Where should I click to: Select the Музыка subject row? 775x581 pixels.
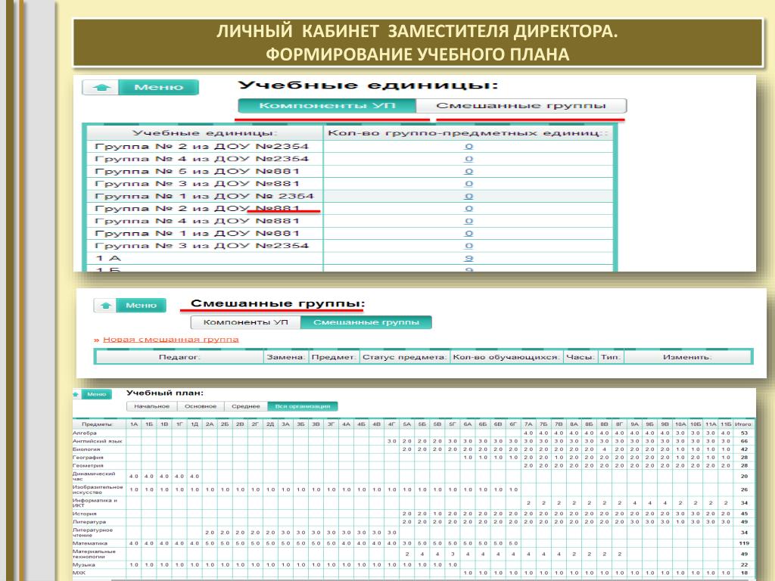point(414,564)
